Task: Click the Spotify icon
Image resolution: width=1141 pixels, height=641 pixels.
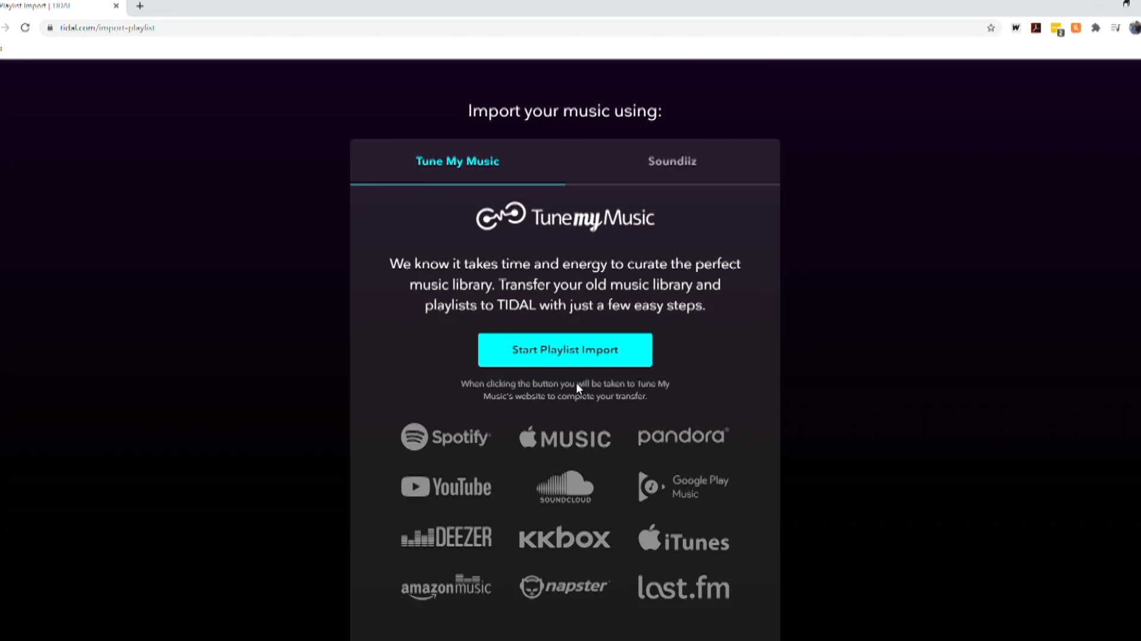Action: [x=447, y=437]
